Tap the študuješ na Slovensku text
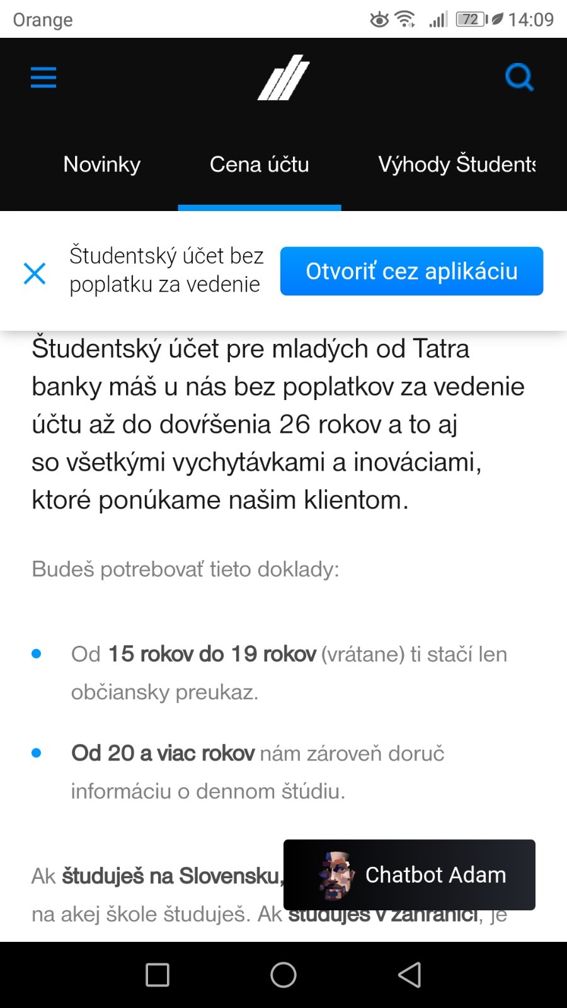The image size is (567, 1008). click(171, 876)
